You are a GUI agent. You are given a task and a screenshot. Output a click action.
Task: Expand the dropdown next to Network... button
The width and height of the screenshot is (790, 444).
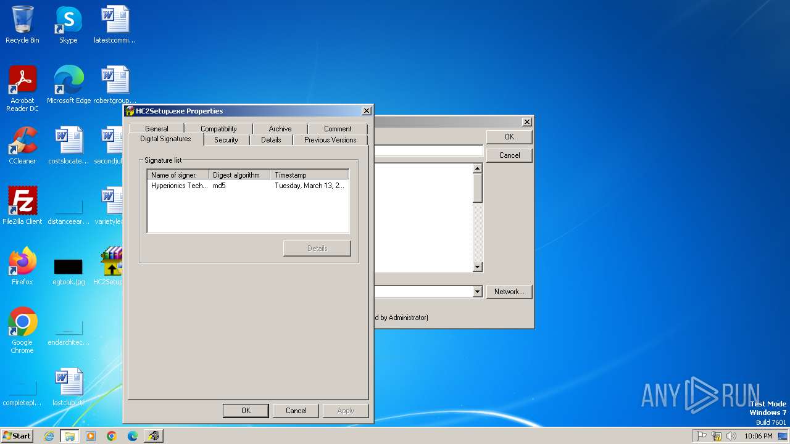pos(477,292)
